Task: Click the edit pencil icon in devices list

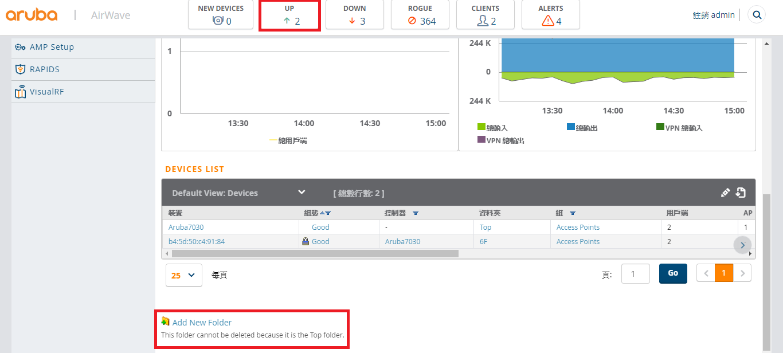Action: pyautogui.click(x=725, y=193)
